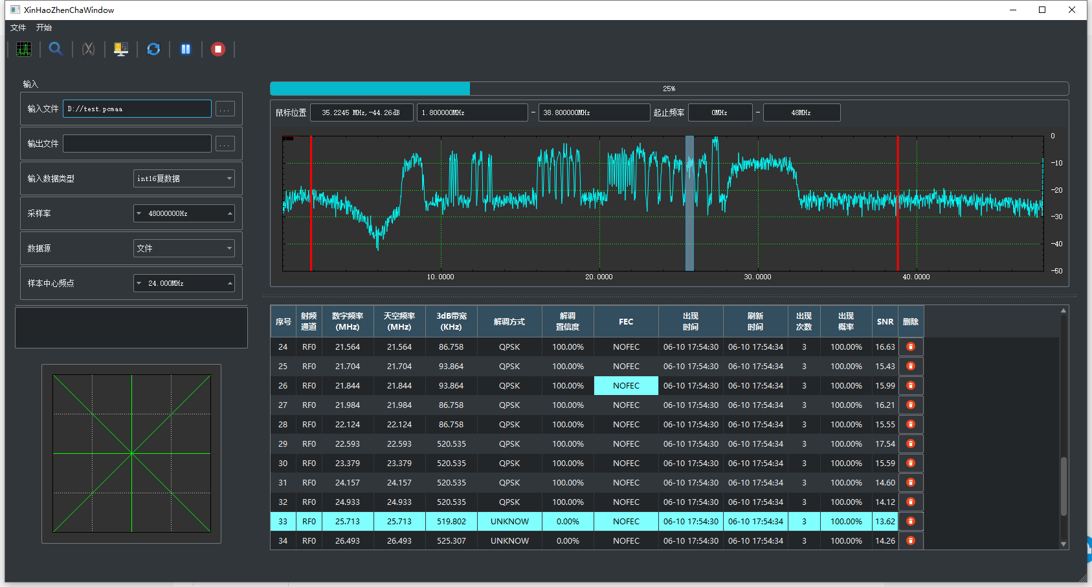Click the constellation diagram plot

[x=131, y=454]
